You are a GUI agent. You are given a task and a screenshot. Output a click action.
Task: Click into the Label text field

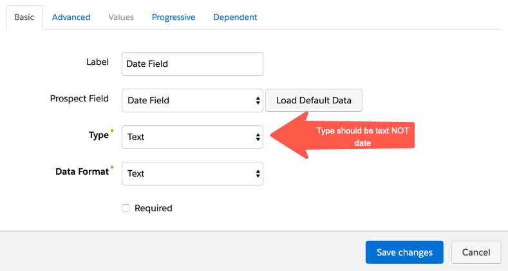192,64
